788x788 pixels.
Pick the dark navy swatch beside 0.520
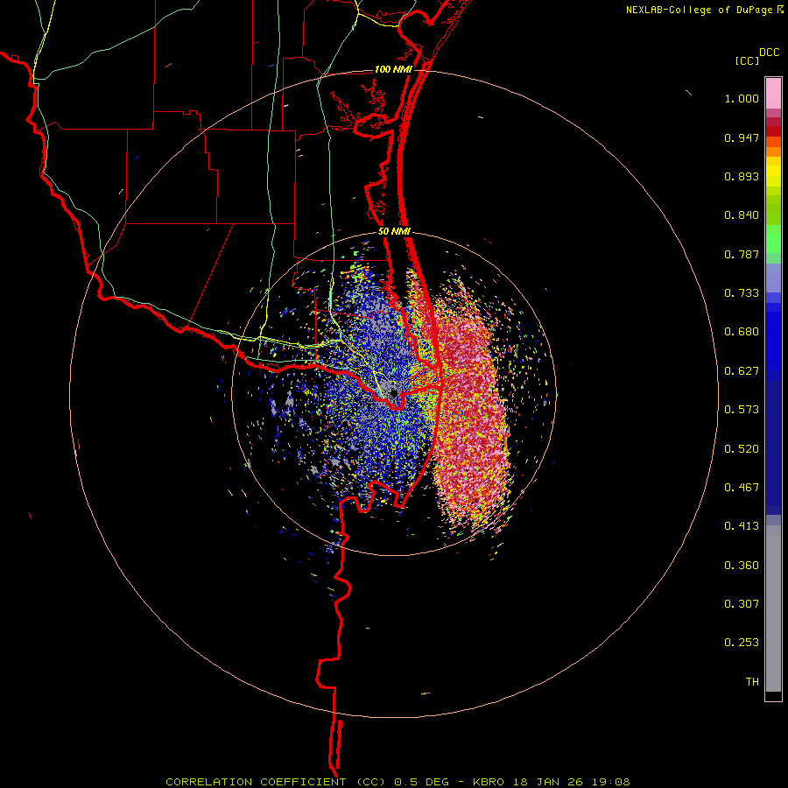click(x=773, y=443)
